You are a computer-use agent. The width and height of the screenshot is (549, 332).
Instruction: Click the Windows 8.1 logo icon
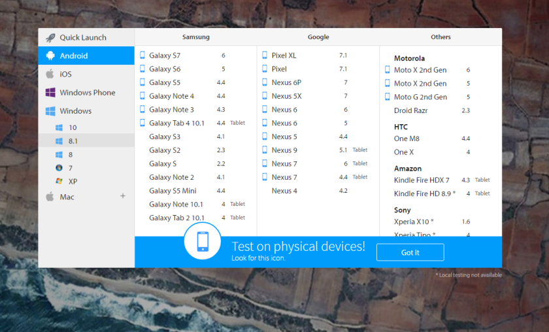59,141
